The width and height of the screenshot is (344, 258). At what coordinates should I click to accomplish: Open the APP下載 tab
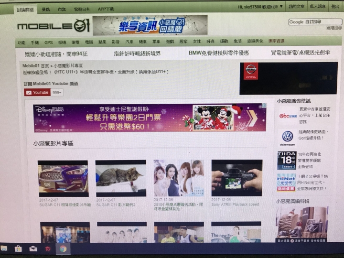point(106,9)
